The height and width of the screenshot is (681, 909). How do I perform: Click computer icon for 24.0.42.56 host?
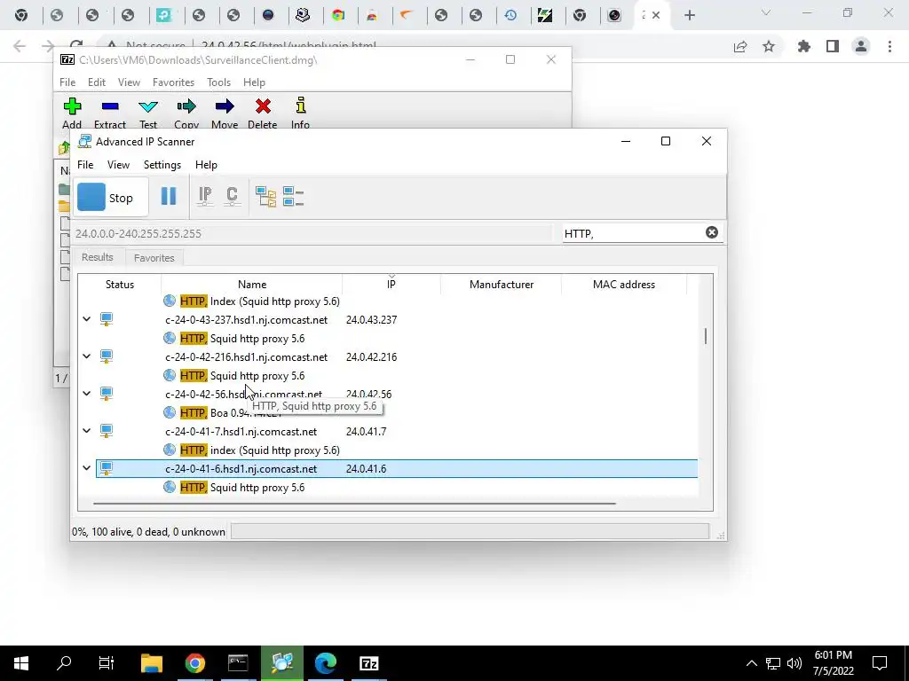(107, 394)
